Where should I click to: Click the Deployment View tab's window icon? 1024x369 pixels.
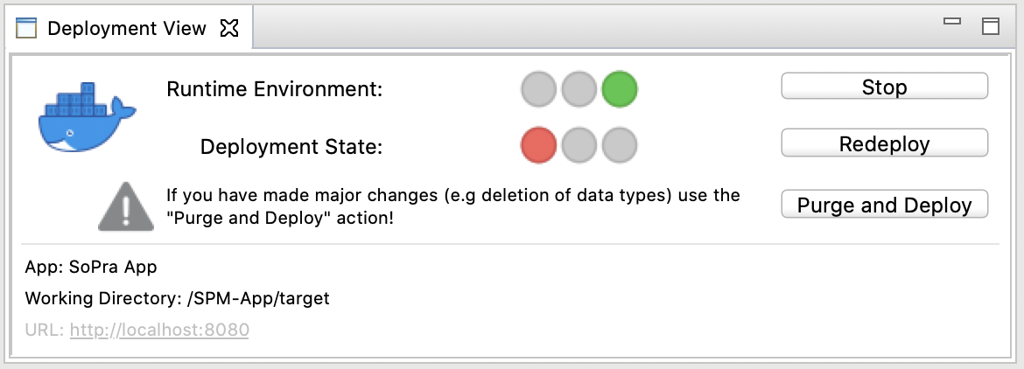coord(27,28)
